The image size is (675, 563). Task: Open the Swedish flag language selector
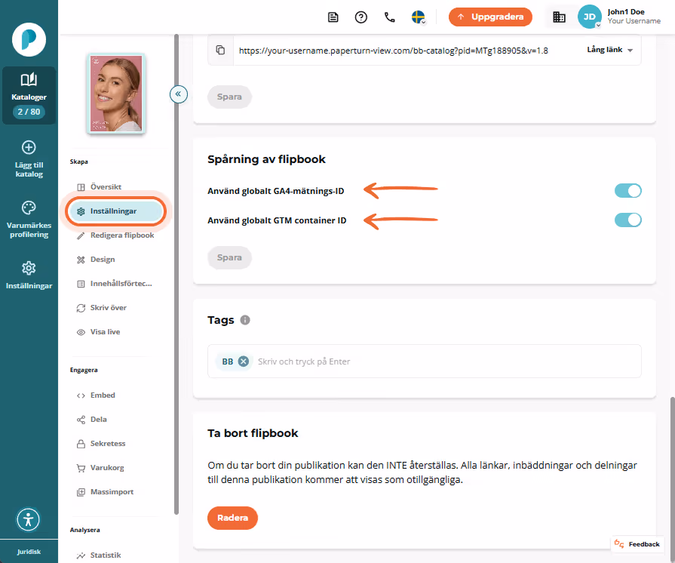[x=418, y=17]
